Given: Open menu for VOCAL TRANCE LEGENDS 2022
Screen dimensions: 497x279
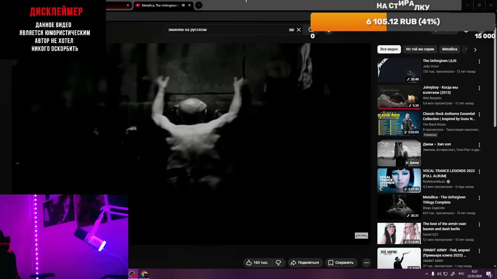Looking at the screenshot, I should (479, 172).
